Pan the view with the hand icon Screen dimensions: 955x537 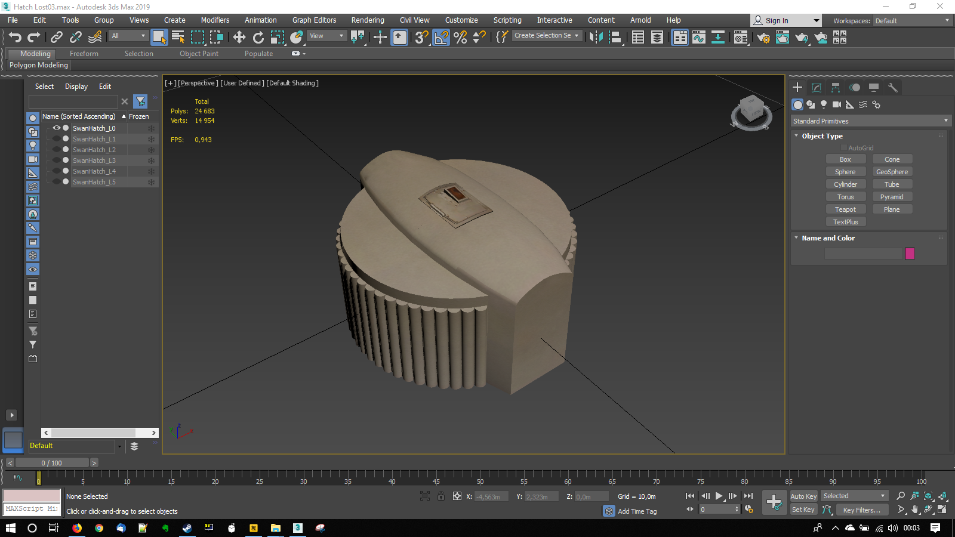pyautogui.click(x=915, y=510)
